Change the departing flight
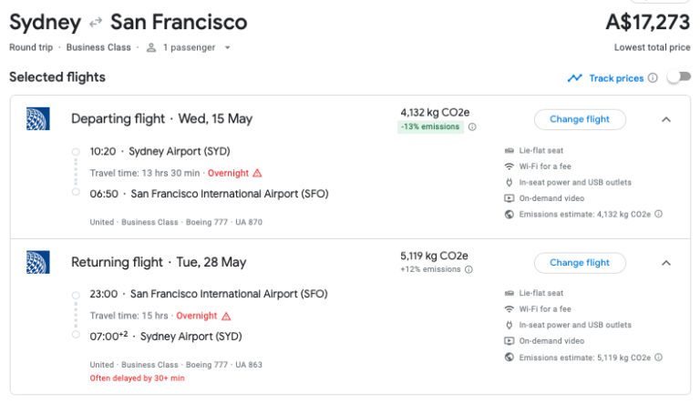 pyautogui.click(x=580, y=119)
